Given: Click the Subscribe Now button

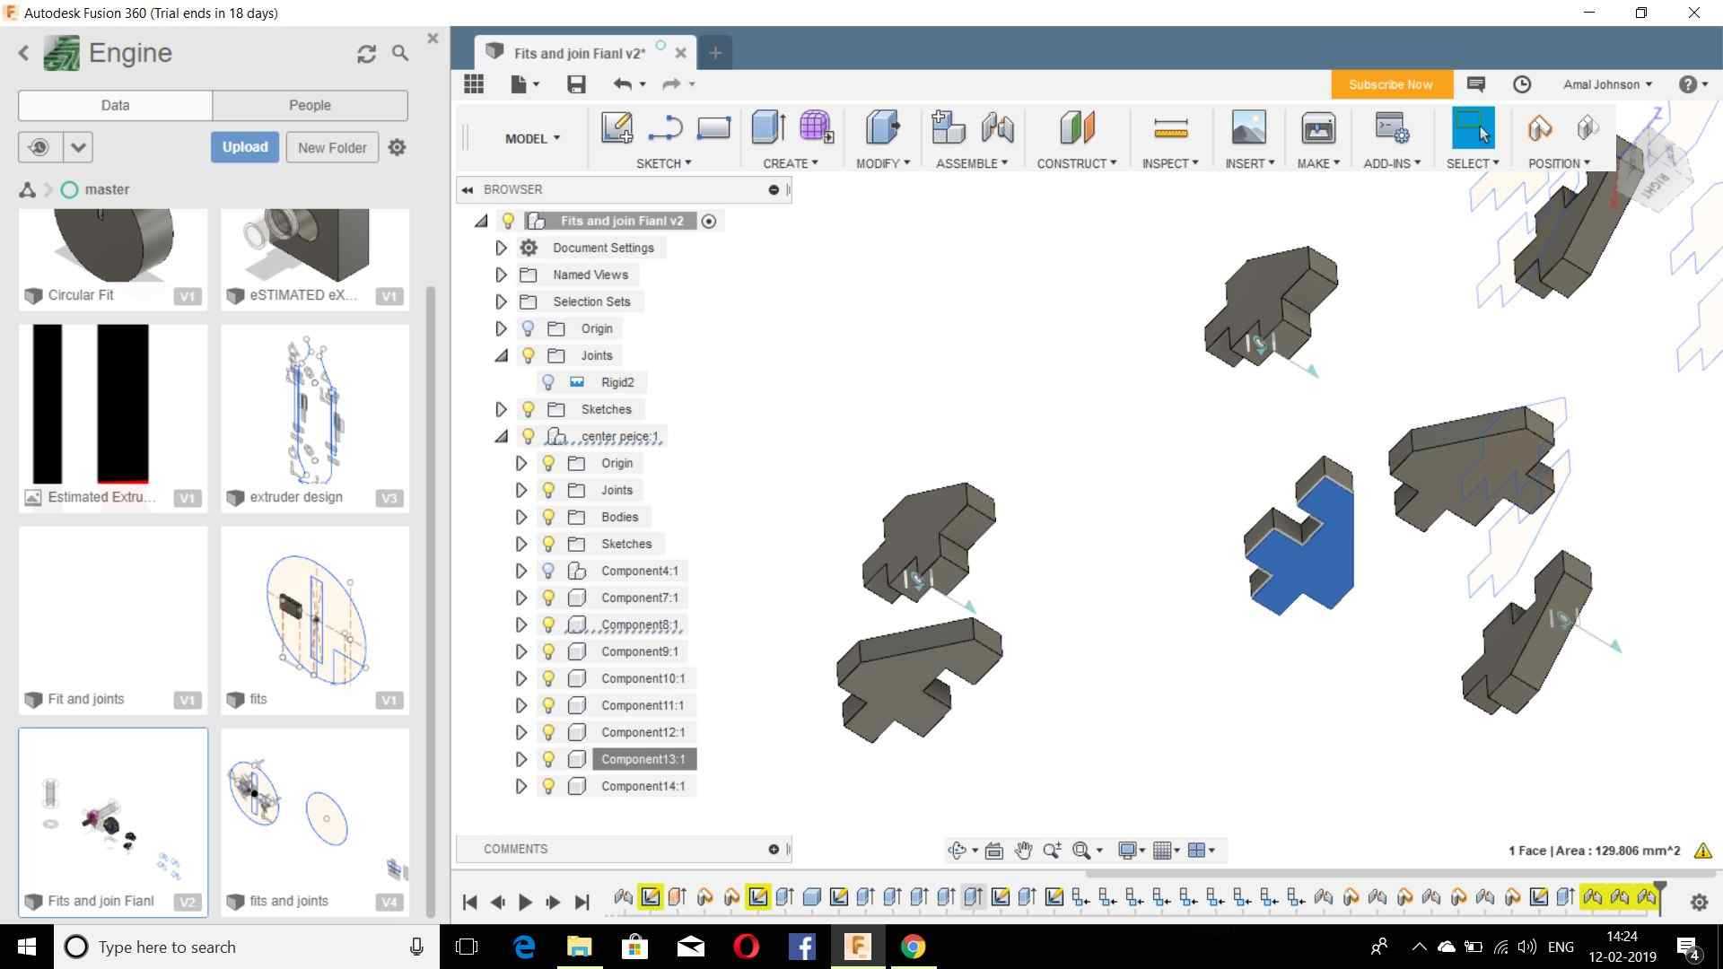Looking at the screenshot, I should click(x=1389, y=84).
